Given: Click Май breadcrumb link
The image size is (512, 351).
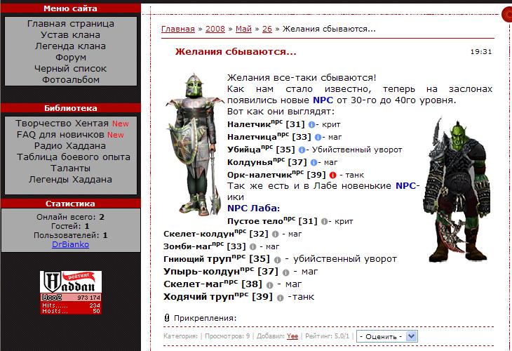Looking at the screenshot, I should coord(243,29).
